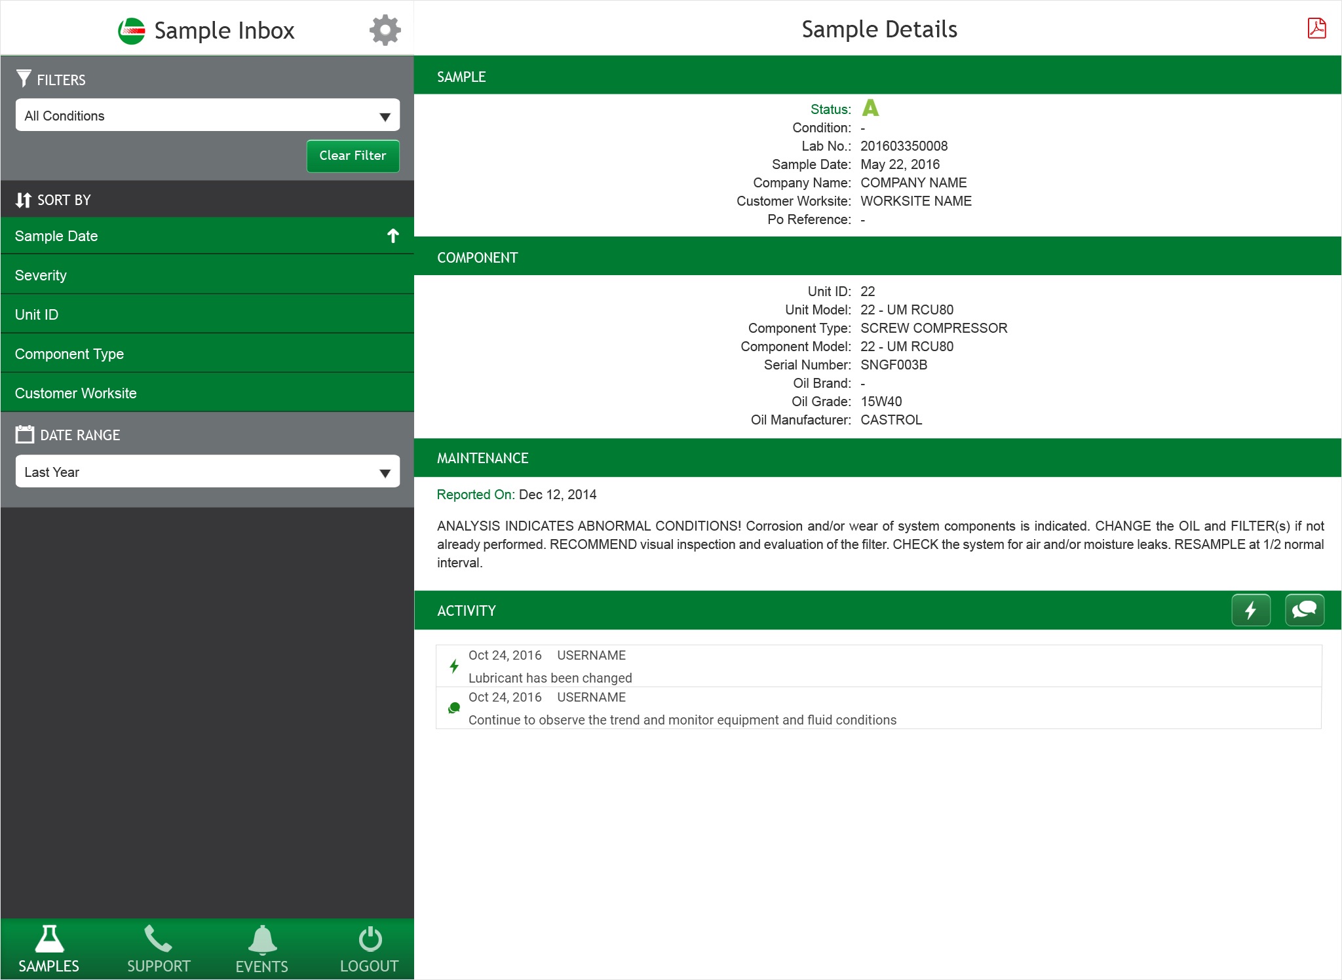The width and height of the screenshot is (1342, 980).
Task: Open settings with the gear icon
Action: click(385, 30)
